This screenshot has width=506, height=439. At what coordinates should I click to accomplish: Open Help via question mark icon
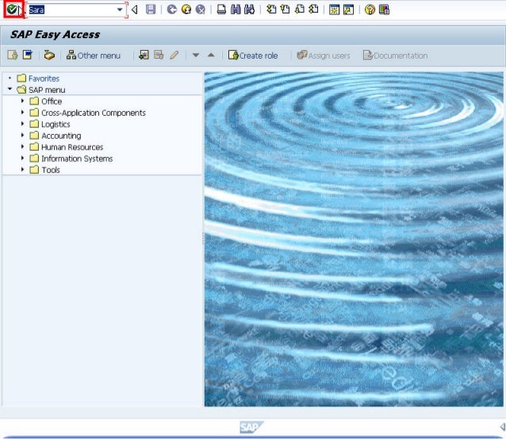(370, 10)
